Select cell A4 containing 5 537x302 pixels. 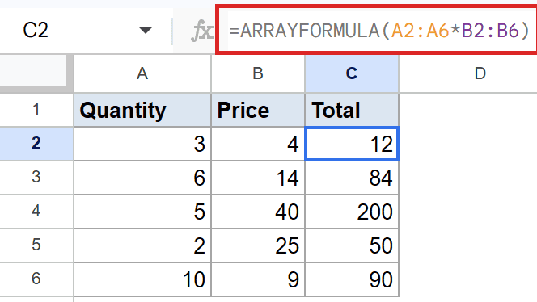pos(142,212)
